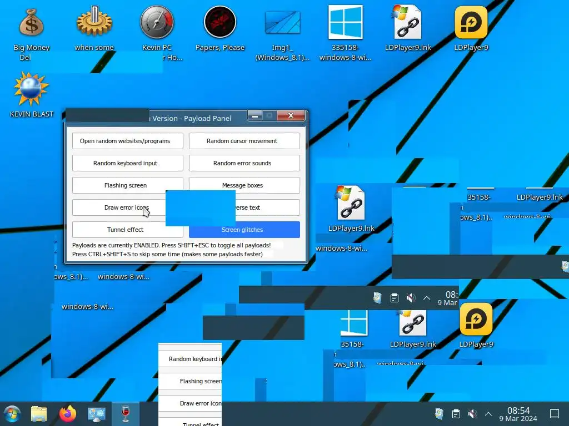Image resolution: width=569 pixels, height=426 pixels.
Task: Launch the Papers, Please desktop icon
Action: [220, 22]
